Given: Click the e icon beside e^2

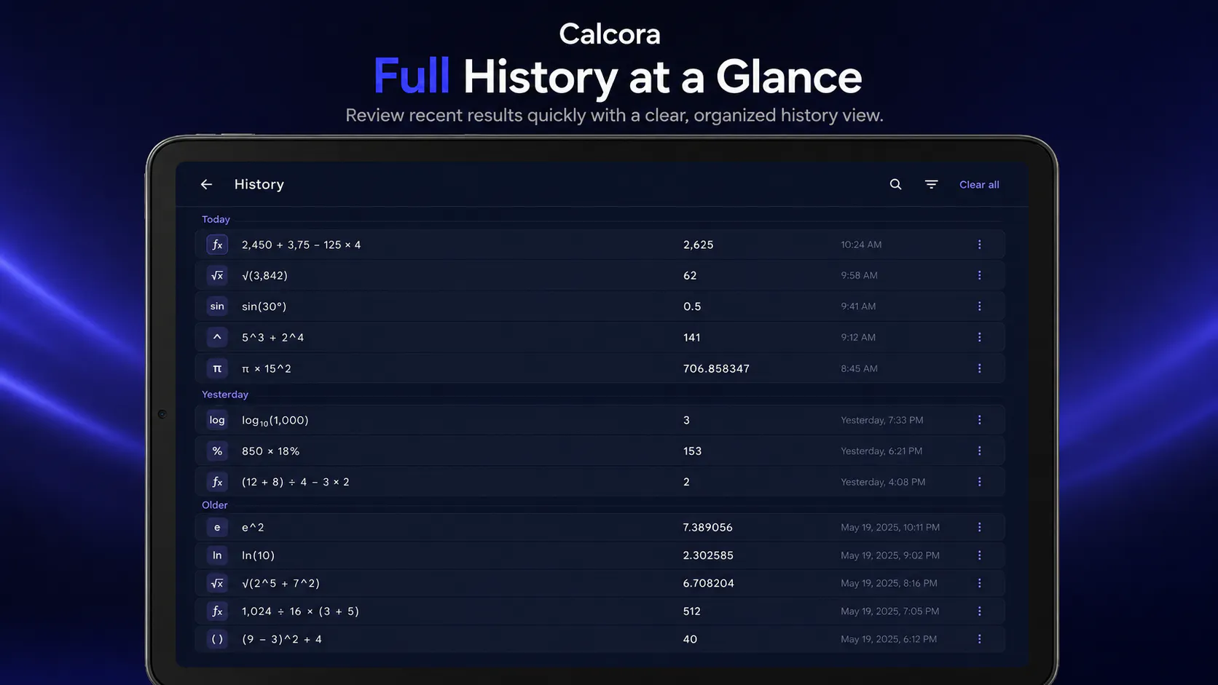Looking at the screenshot, I should 217,527.
